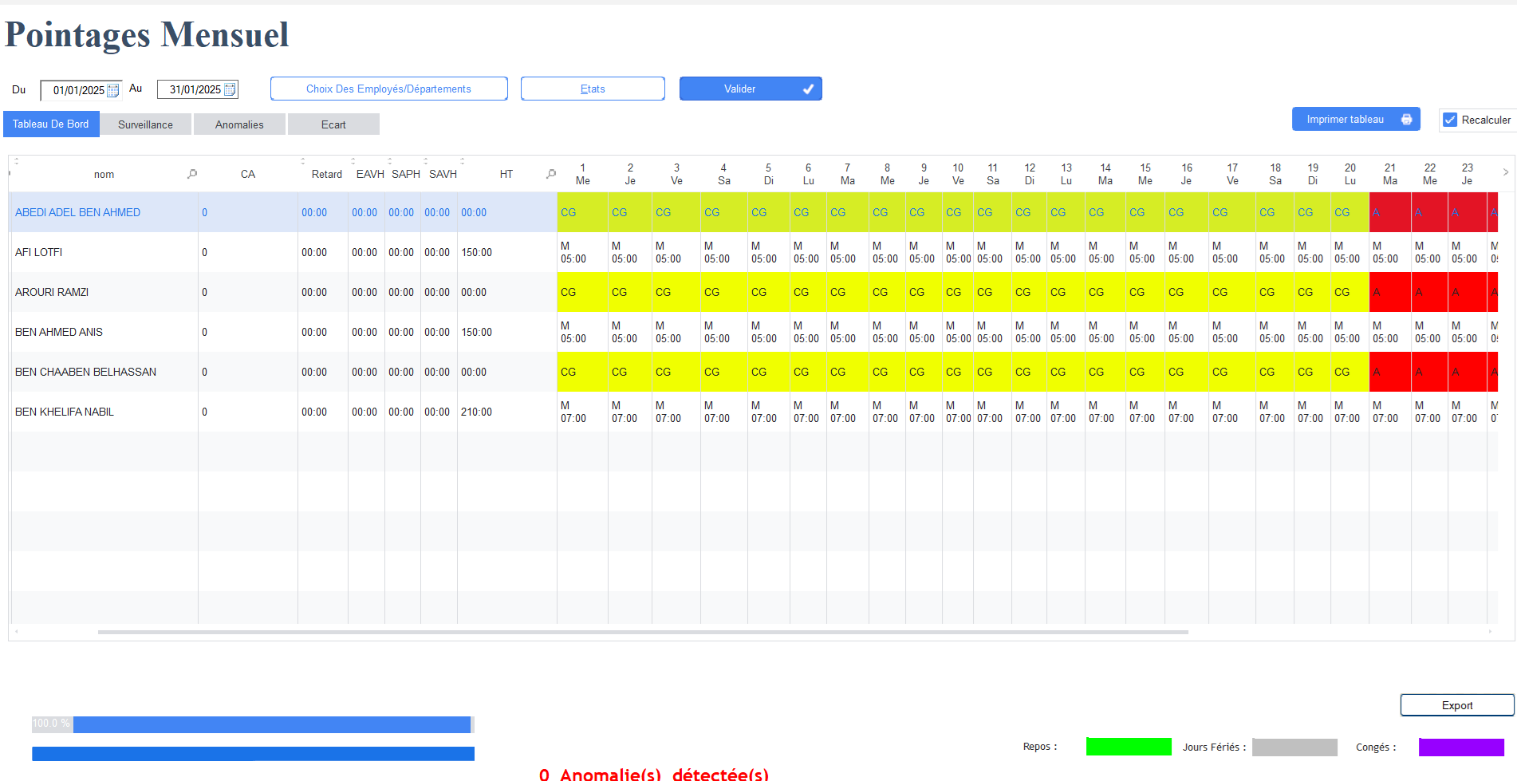Click the sort arrows above the Retard column

point(303,161)
